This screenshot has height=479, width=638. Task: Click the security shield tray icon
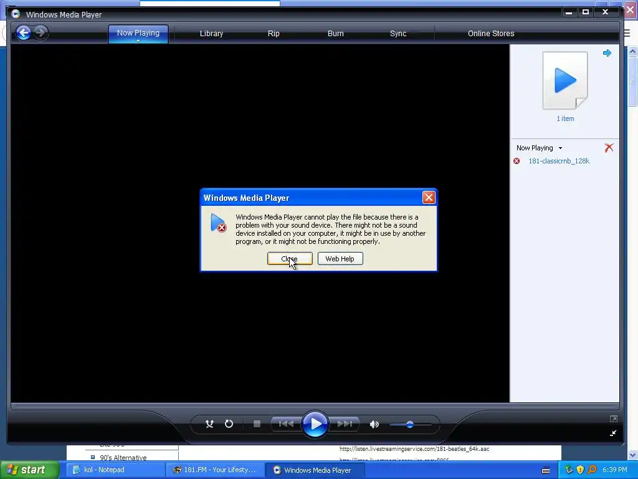(580, 470)
